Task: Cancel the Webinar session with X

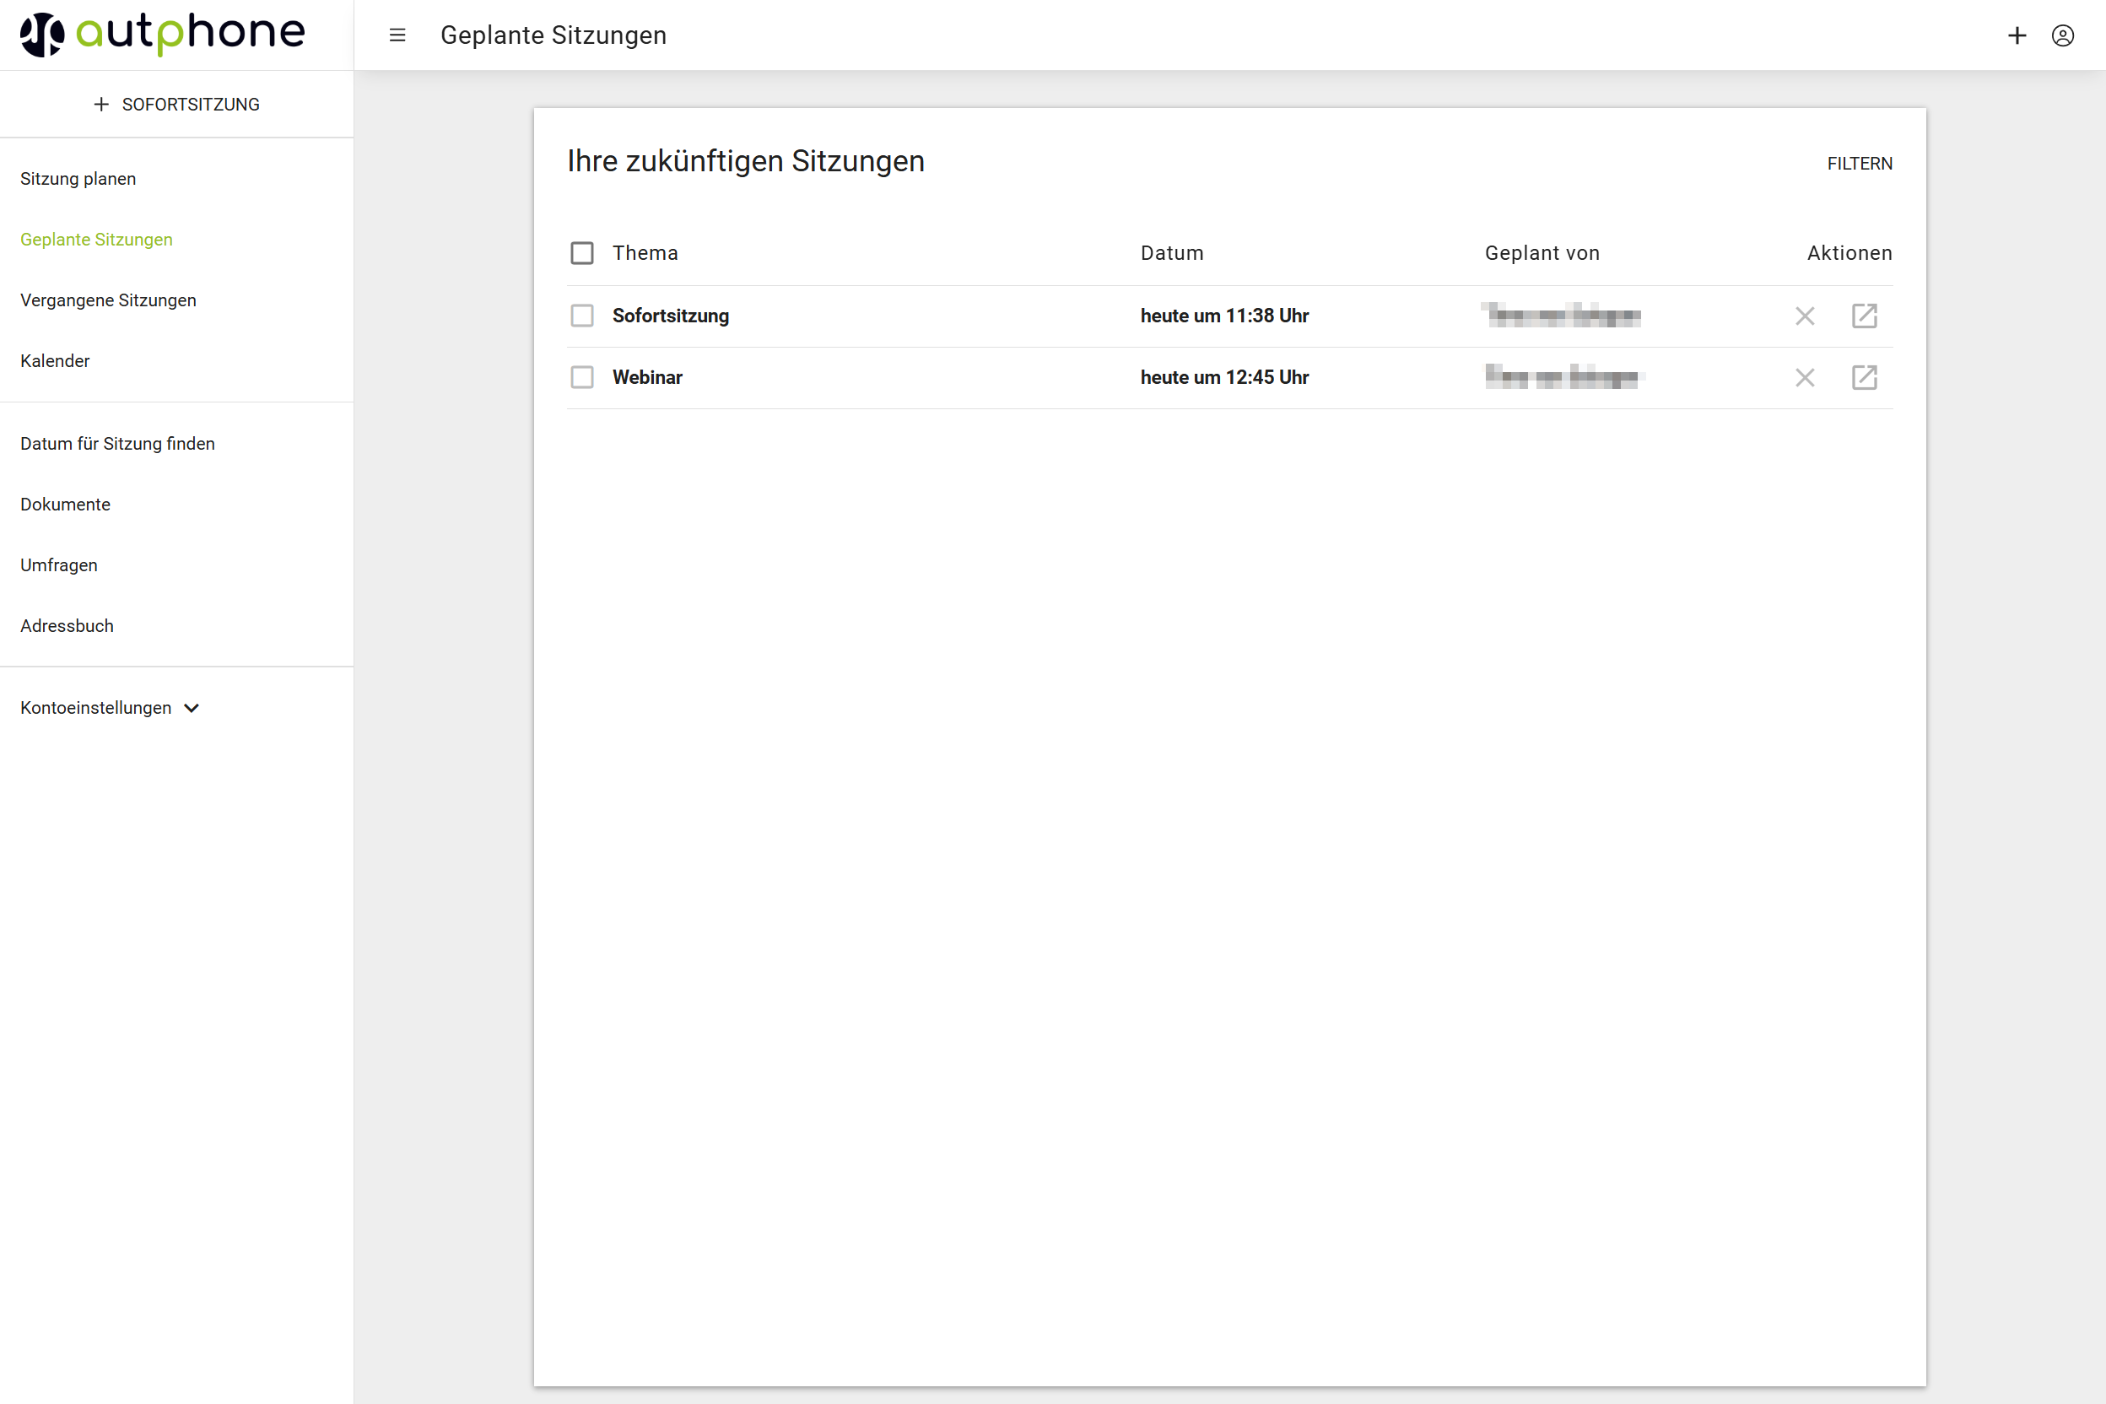Action: pyautogui.click(x=1804, y=378)
